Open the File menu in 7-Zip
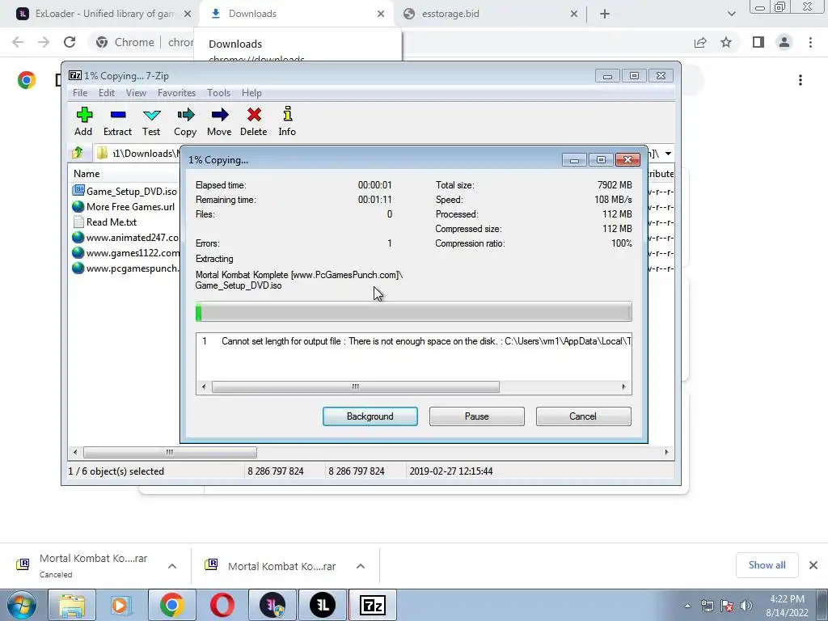Viewport: 828px width, 621px height. (x=80, y=93)
